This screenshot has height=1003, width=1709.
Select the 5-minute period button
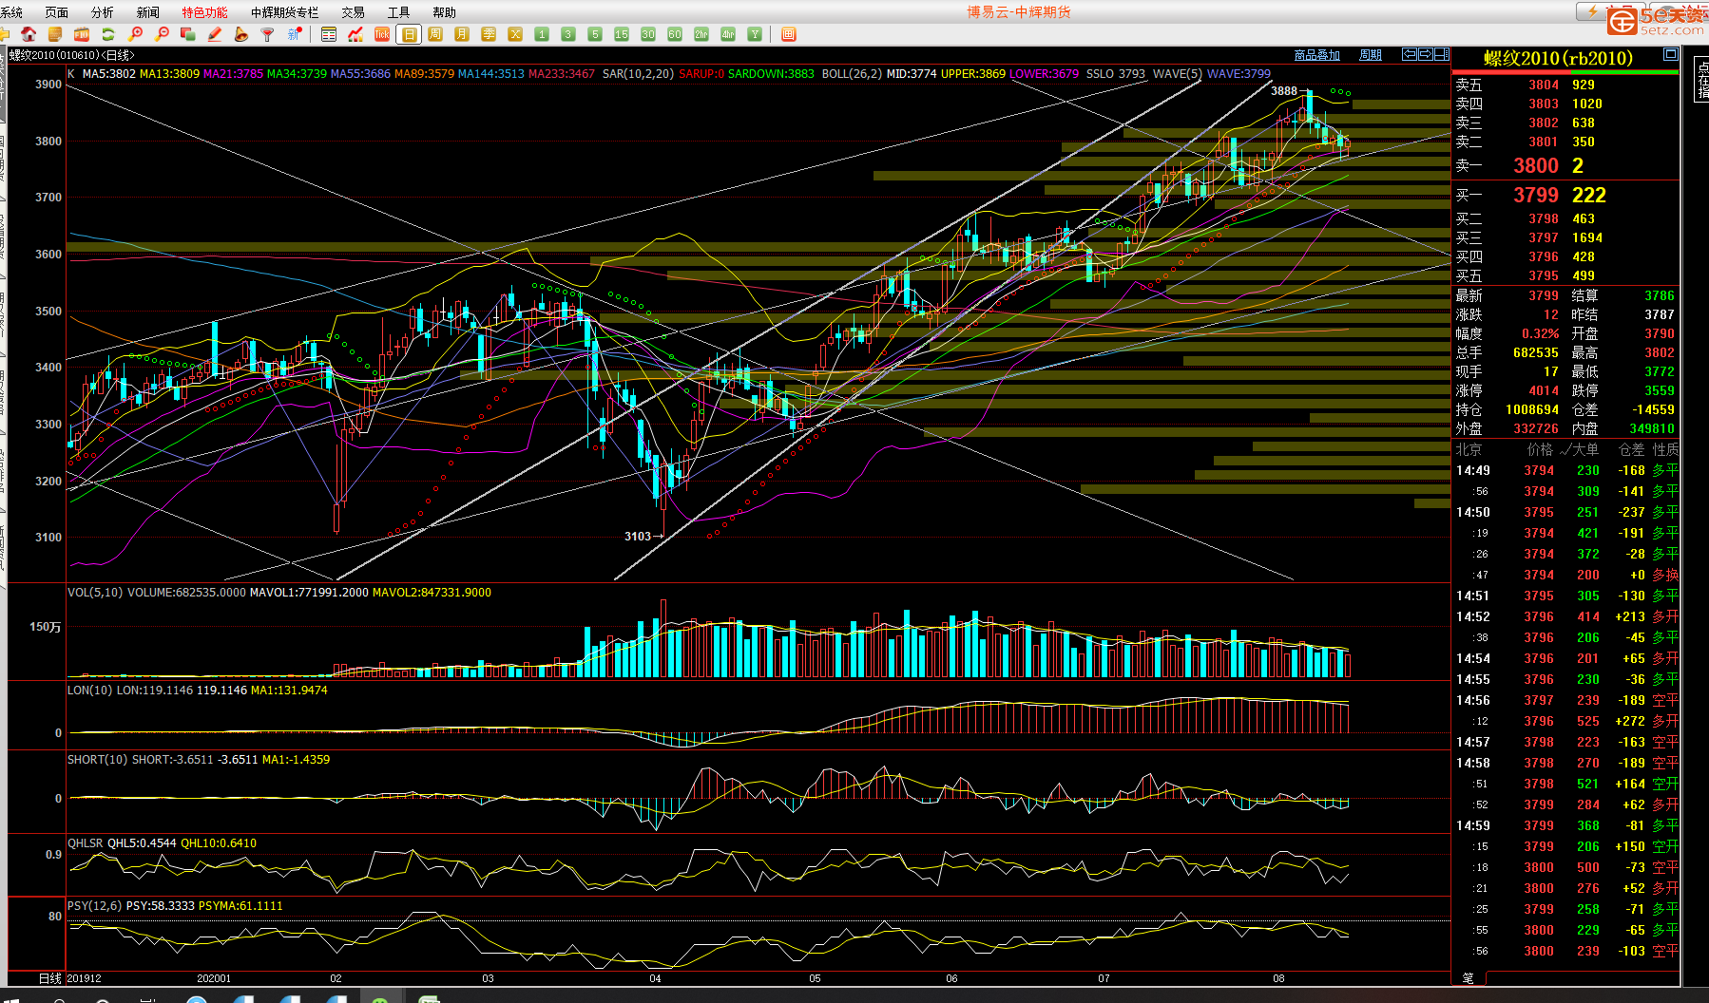click(595, 34)
